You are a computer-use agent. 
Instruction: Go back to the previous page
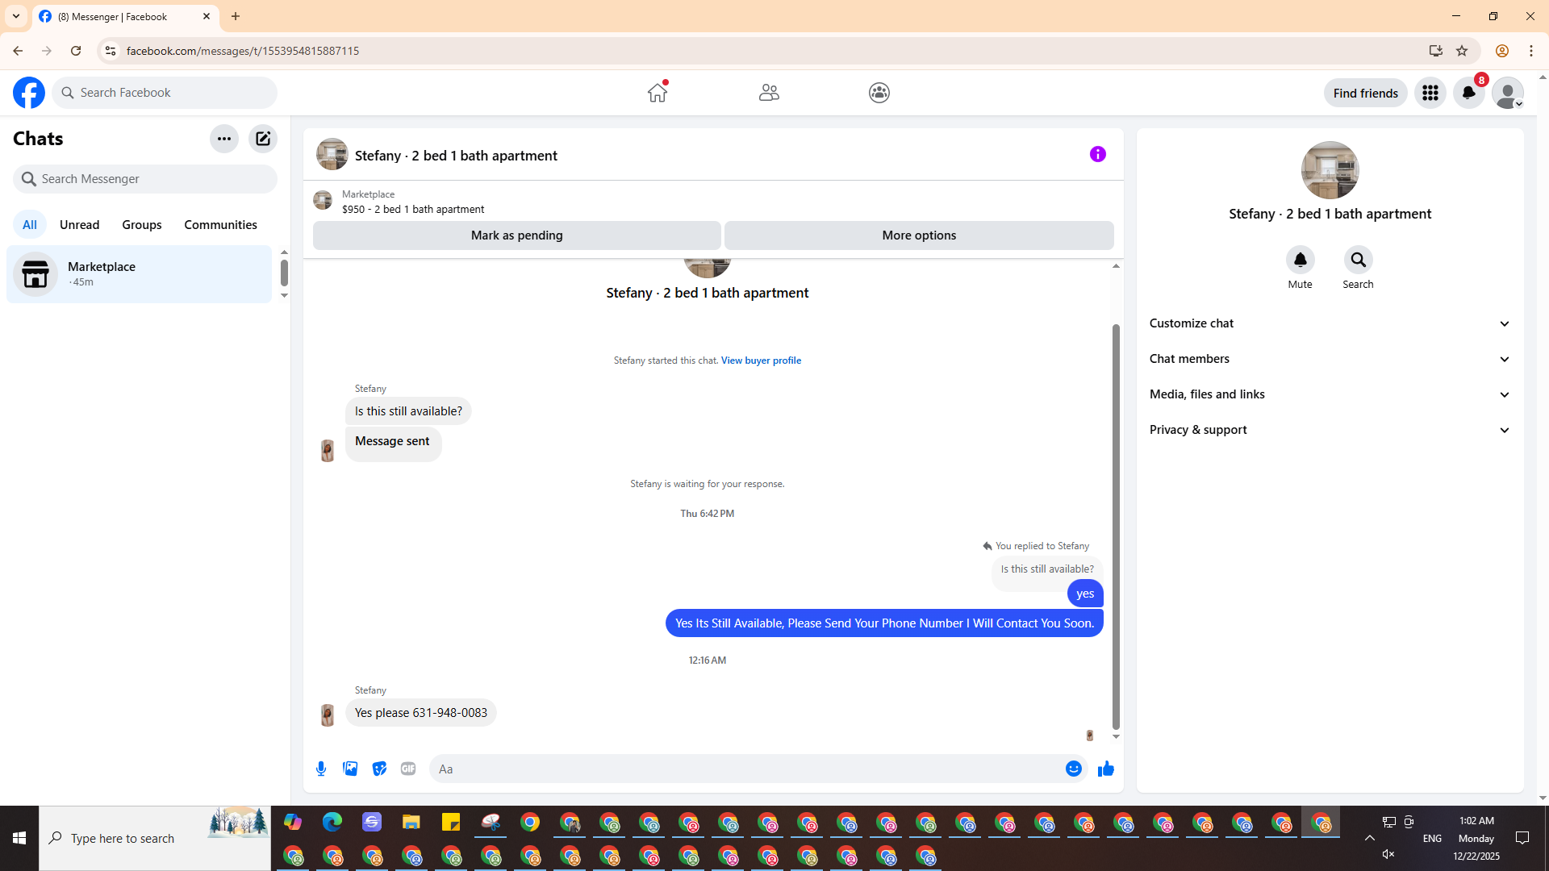(18, 51)
